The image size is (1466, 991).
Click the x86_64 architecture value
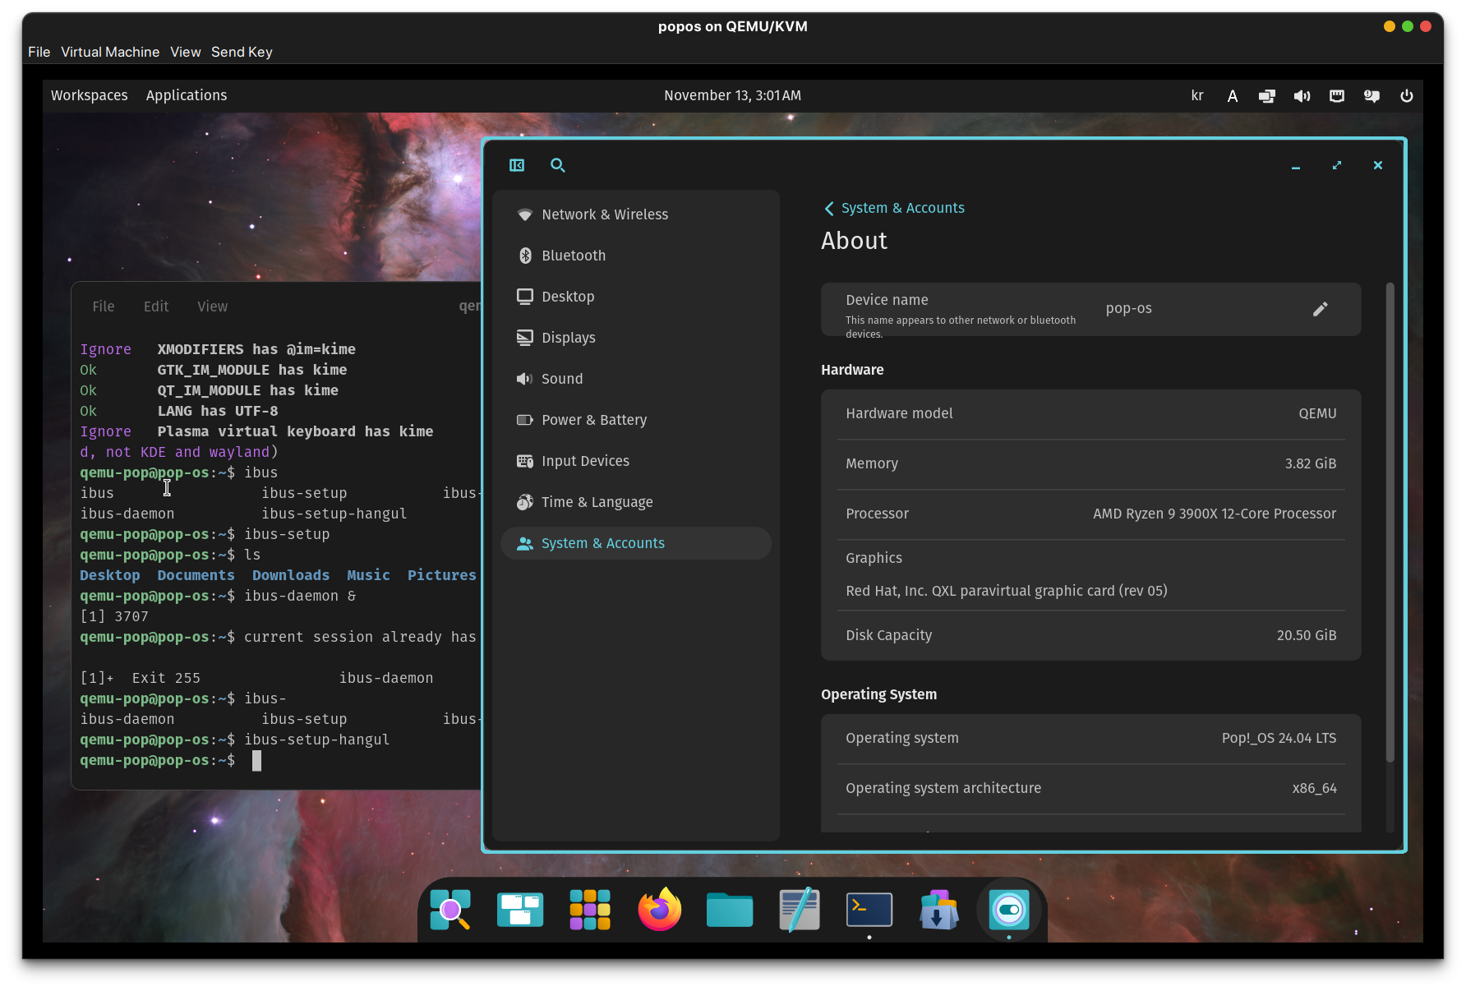pyautogui.click(x=1314, y=788)
